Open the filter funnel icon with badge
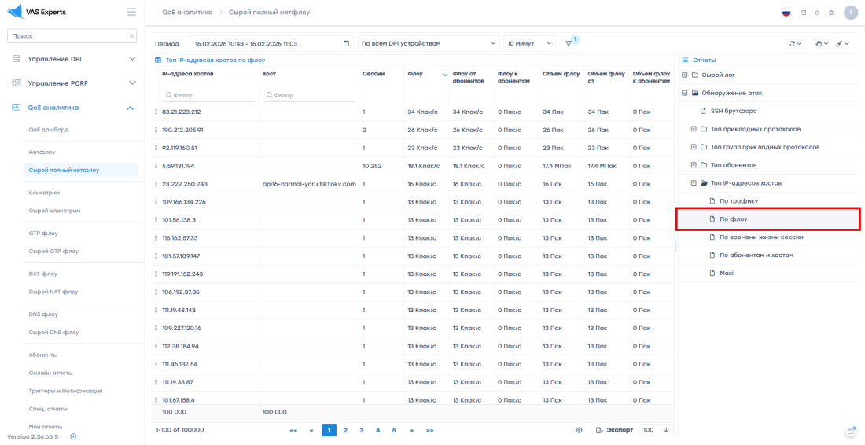The width and height of the screenshot is (865, 445). pos(569,43)
